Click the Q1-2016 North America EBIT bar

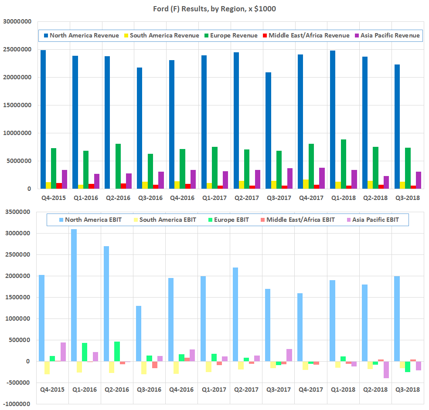pyautogui.click(x=74, y=295)
